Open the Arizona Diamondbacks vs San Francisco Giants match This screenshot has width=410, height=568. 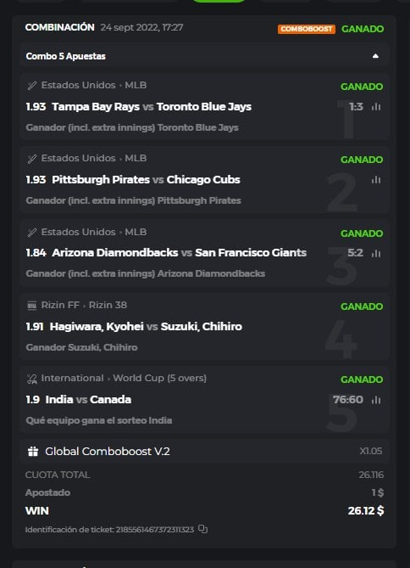tap(179, 252)
